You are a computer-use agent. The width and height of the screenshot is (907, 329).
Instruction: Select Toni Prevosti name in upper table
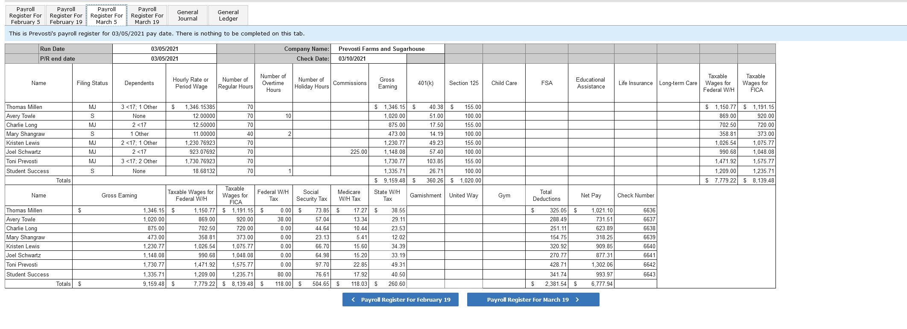[x=22, y=161]
